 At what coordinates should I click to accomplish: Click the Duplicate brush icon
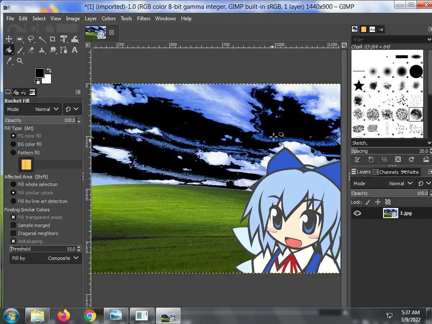coord(384,159)
